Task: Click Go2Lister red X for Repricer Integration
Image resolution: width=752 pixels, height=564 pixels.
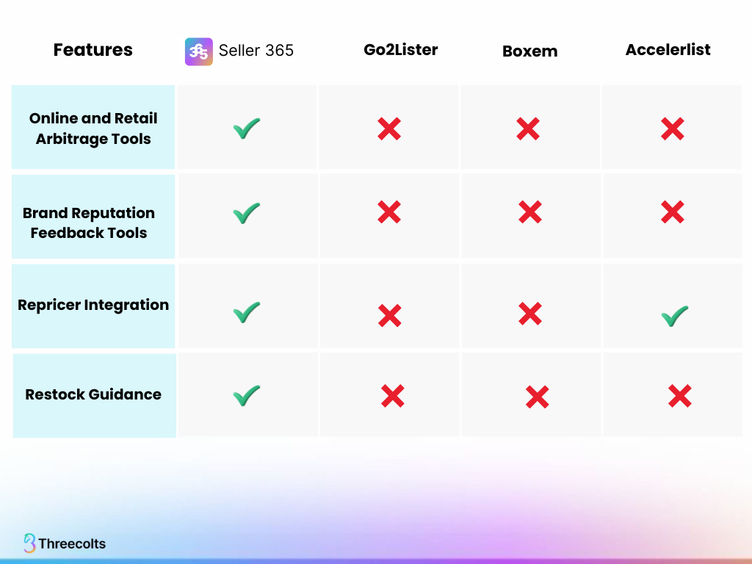Action: pyautogui.click(x=389, y=316)
